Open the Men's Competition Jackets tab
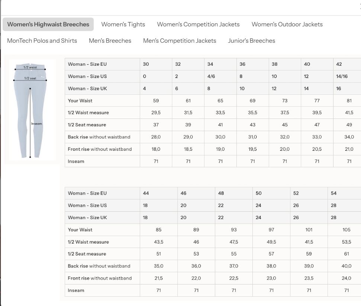 (x=180, y=41)
